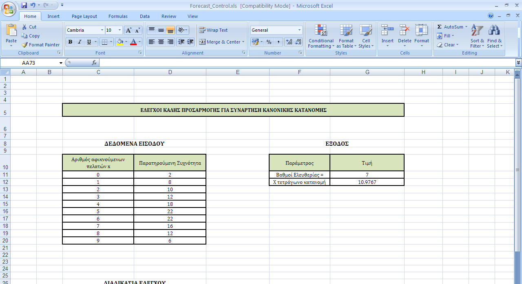Switch to the Review tab

(x=169, y=16)
